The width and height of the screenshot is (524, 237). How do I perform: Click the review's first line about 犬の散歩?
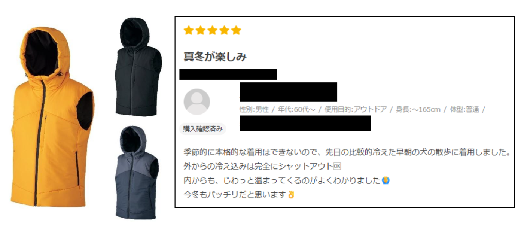point(347,152)
